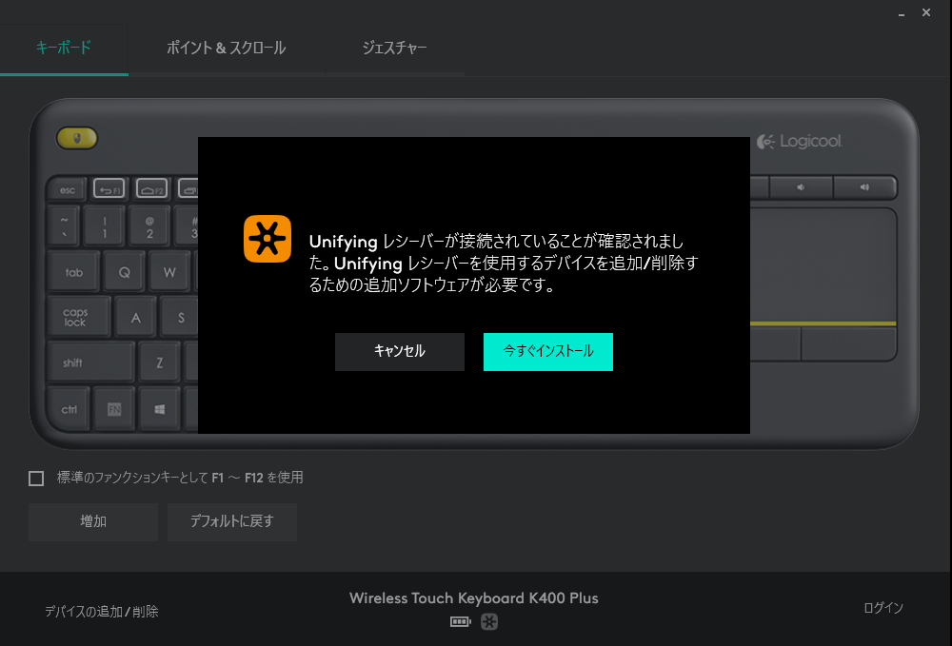
Task: Select the tilde key
Action: pos(64,226)
